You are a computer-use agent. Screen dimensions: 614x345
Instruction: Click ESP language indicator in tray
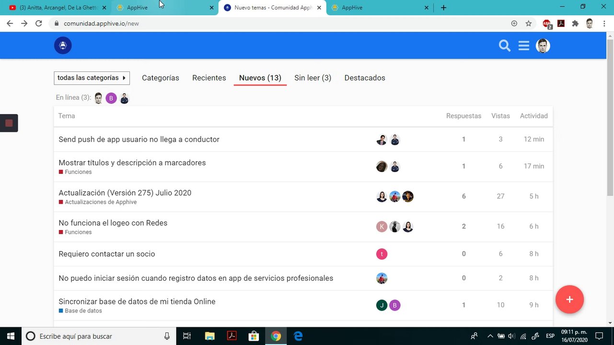(x=551, y=336)
